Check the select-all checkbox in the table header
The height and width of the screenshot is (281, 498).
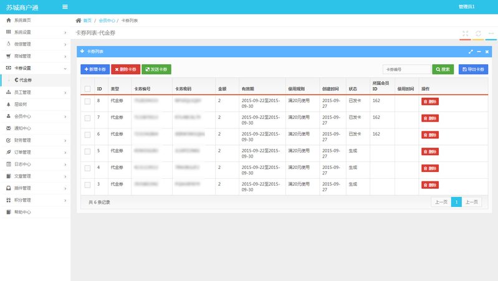point(87,89)
